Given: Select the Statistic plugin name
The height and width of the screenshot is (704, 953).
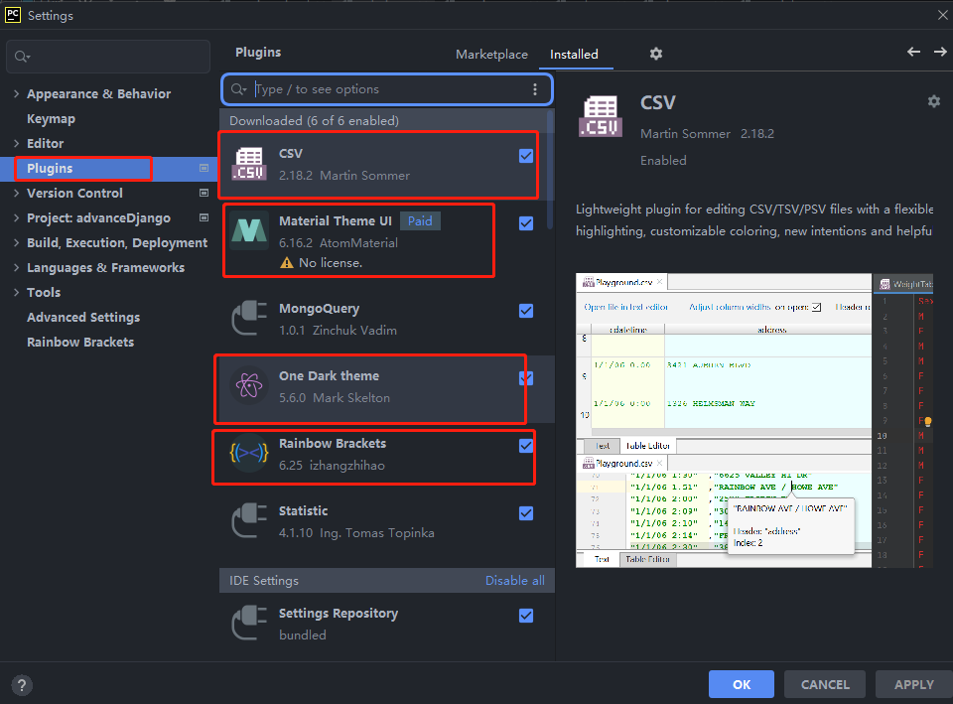Looking at the screenshot, I should tap(304, 511).
